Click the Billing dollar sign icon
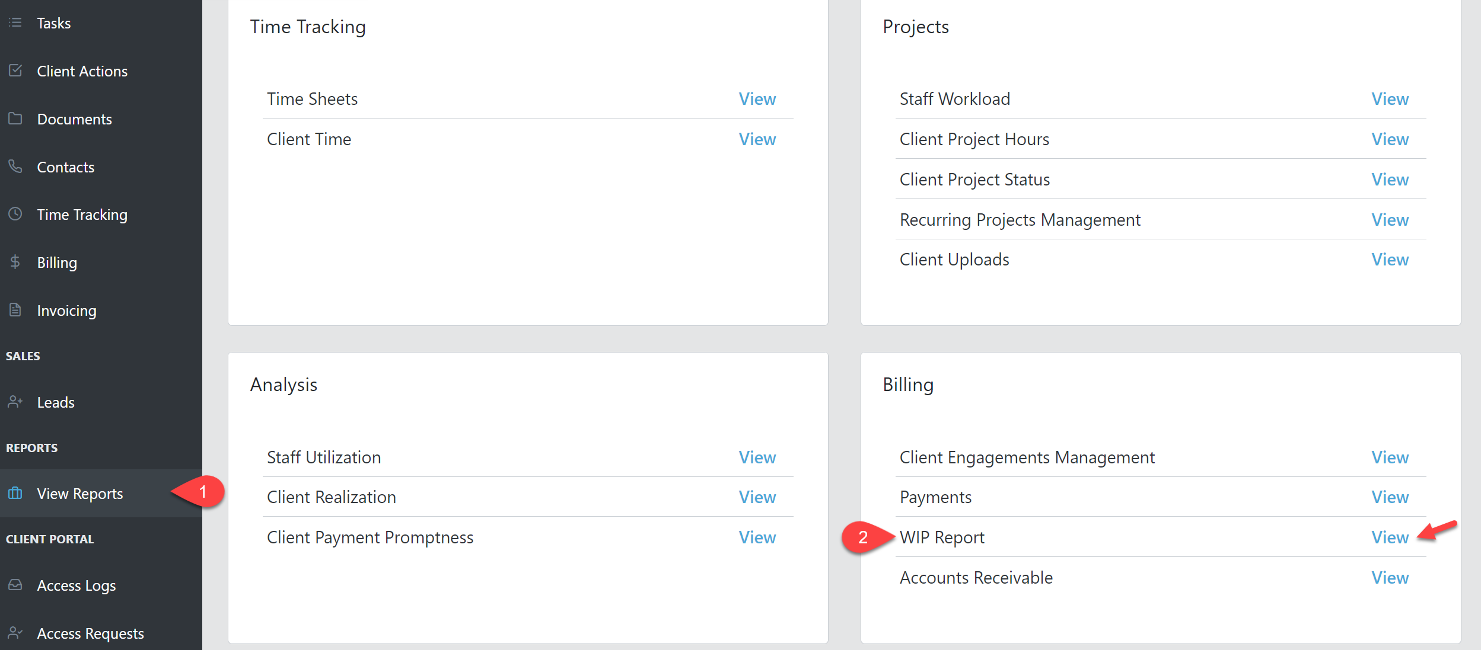This screenshot has width=1481, height=650. click(15, 262)
